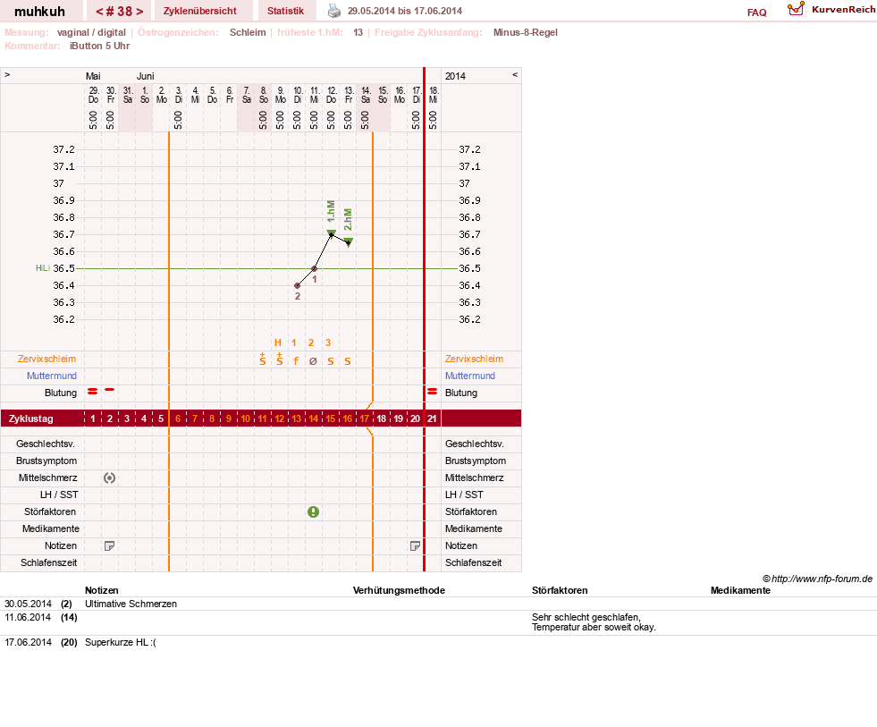Expand the chart with the left > arrow
This screenshot has width=877, height=727.
tap(7, 74)
